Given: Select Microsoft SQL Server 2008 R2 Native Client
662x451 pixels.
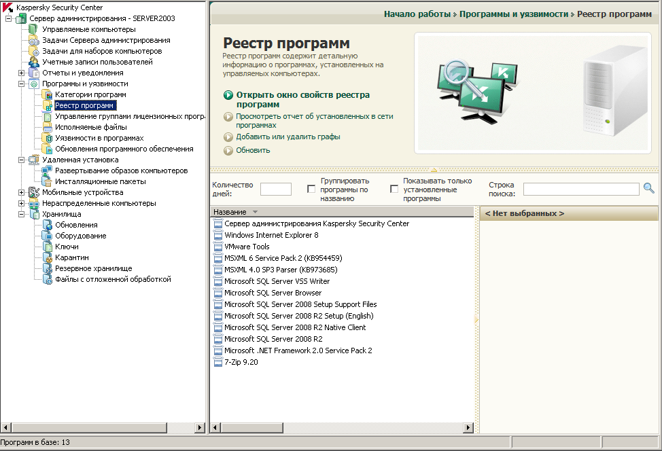Looking at the screenshot, I should (295, 327).
